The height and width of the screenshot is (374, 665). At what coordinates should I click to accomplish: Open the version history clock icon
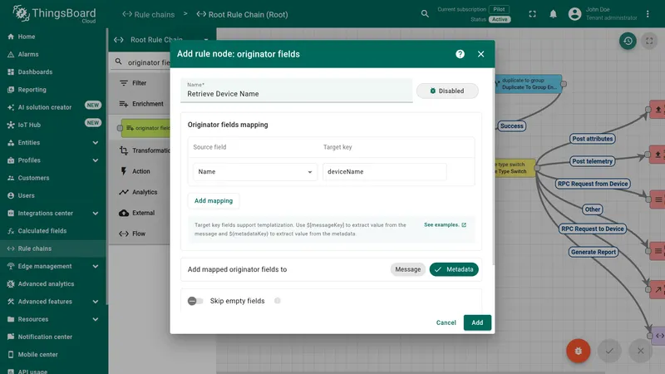pos(628,41)
